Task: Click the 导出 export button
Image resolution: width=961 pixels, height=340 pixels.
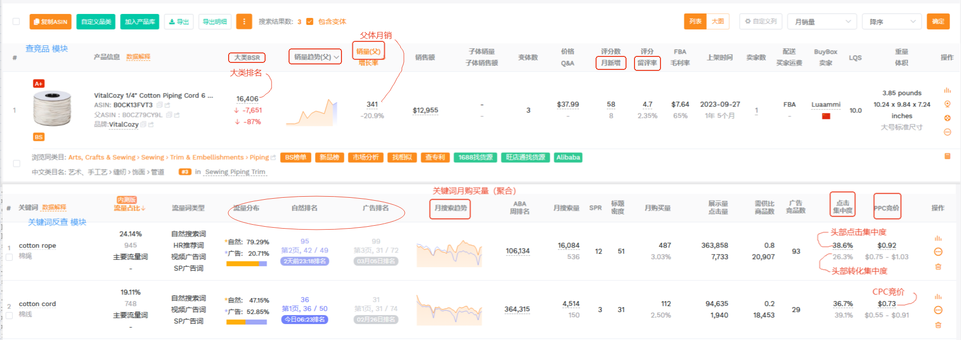Action: 179,21
